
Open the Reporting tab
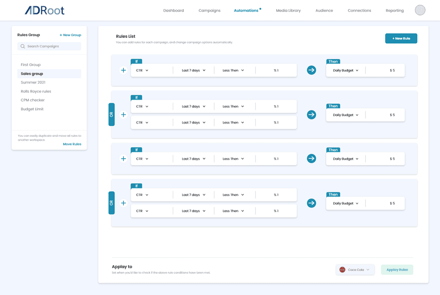pos(394,11)
